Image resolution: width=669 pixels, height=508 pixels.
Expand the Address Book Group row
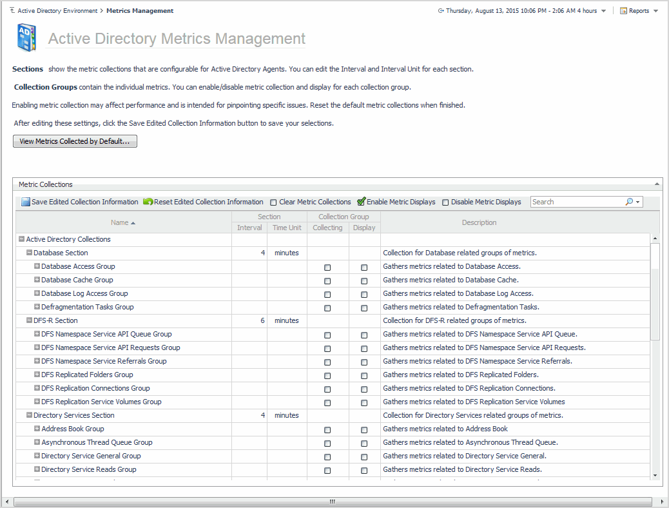coord(37,429)
